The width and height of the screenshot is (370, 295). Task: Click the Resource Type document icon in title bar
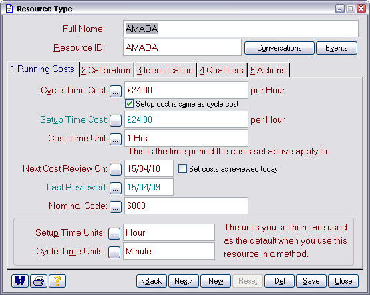point(9,9)
